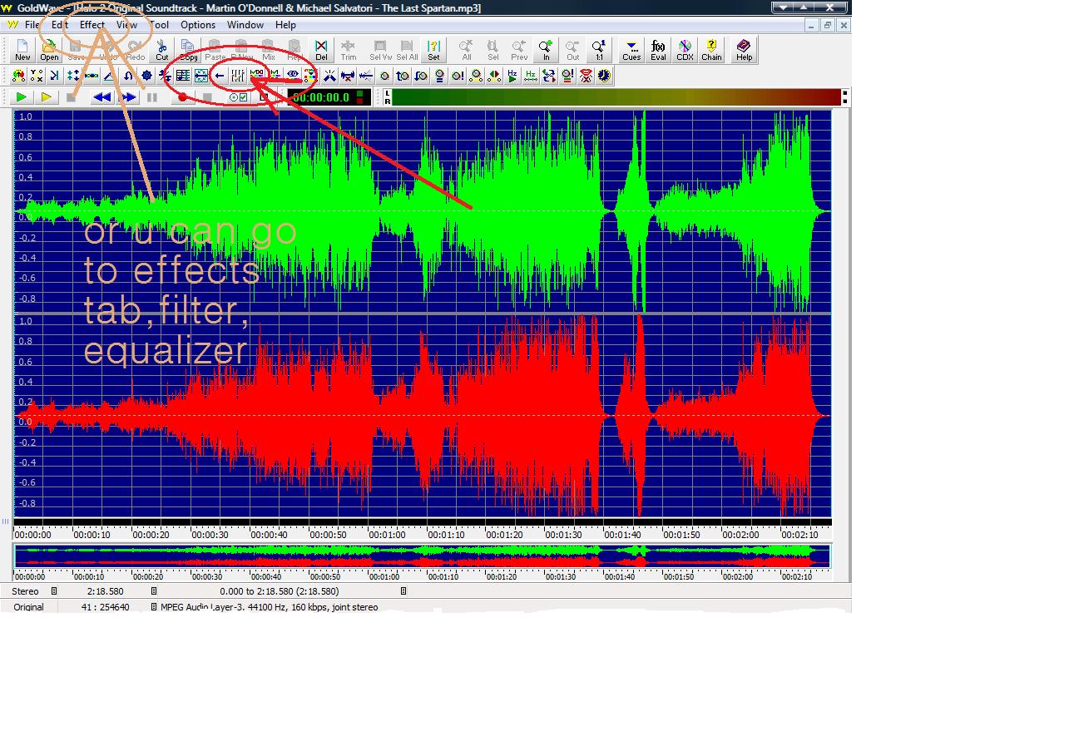Screen dimensions: 1084x741
Task: Fast forward with the double right-arrow button
Action: 128,97
